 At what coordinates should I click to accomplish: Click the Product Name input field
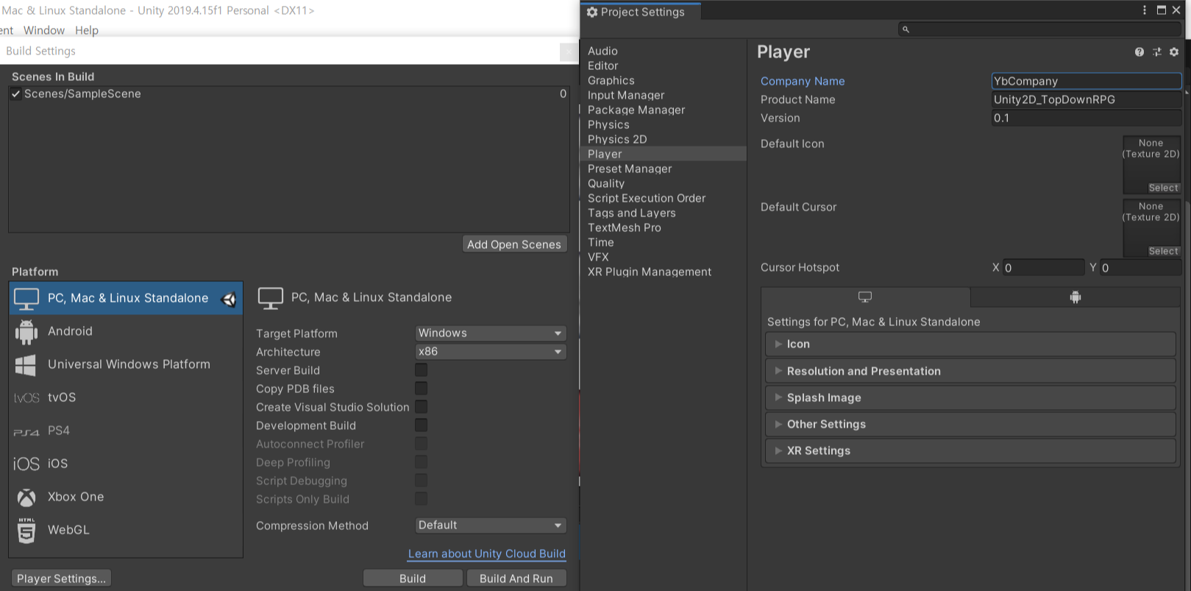pos(1087,99)
